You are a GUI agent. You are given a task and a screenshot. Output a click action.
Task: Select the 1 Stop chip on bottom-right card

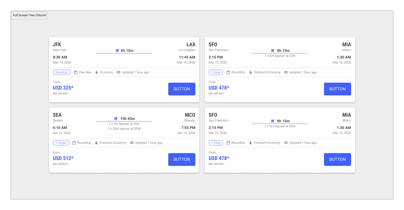(x=216, y=143)
